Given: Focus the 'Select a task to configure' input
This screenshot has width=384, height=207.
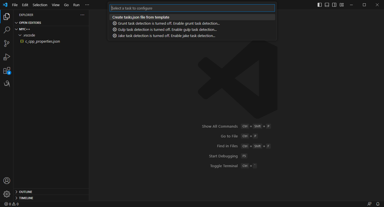Looking at the screenshot, I should coord(192,8).
